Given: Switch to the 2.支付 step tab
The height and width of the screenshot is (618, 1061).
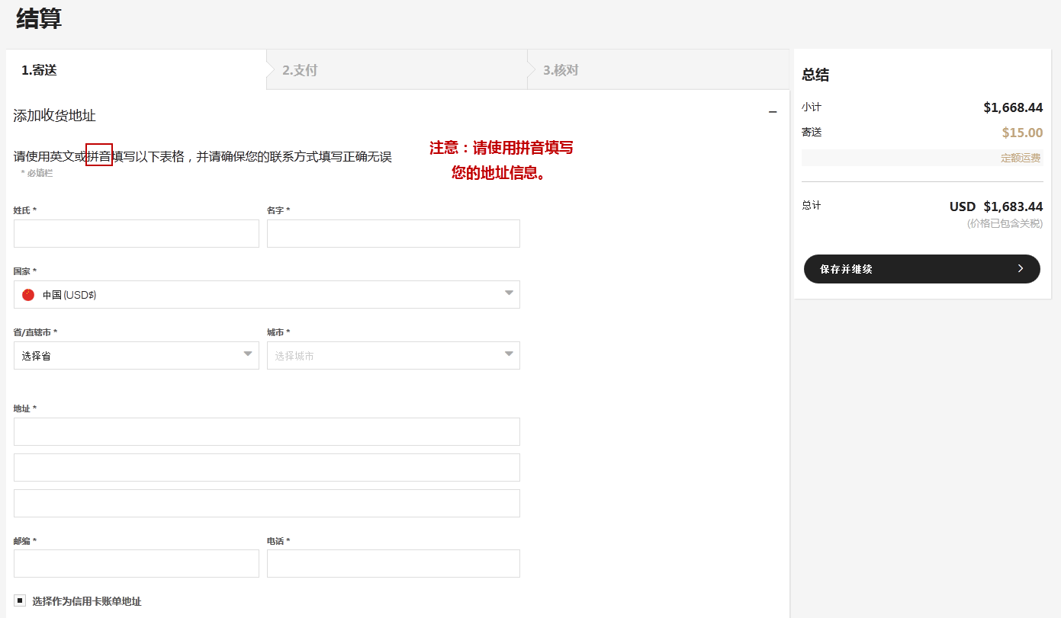Looking at the screenshot, I should pyautogui.click(x=397, y=70).
